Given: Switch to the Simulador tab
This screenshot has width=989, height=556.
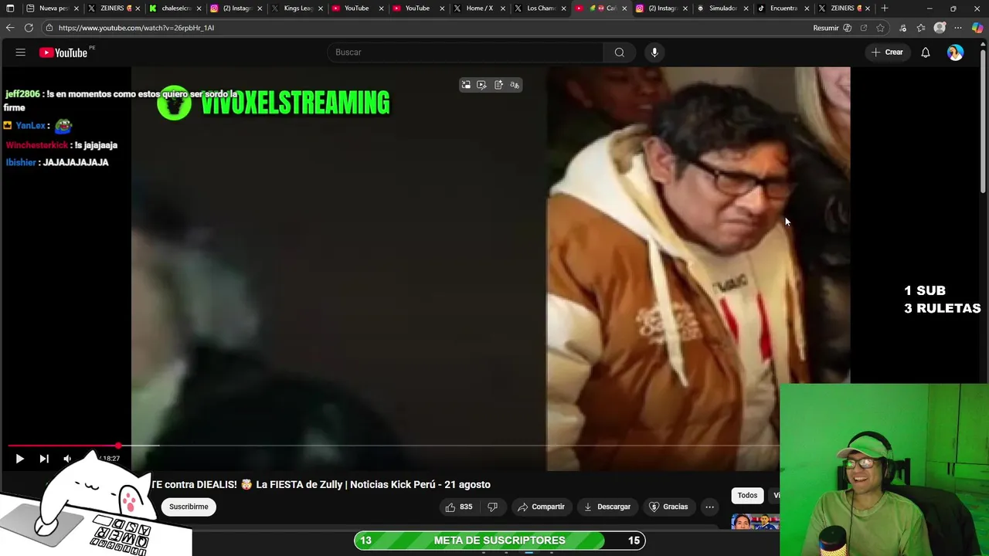Looking at the screenshot, I should tap(722, 8).
